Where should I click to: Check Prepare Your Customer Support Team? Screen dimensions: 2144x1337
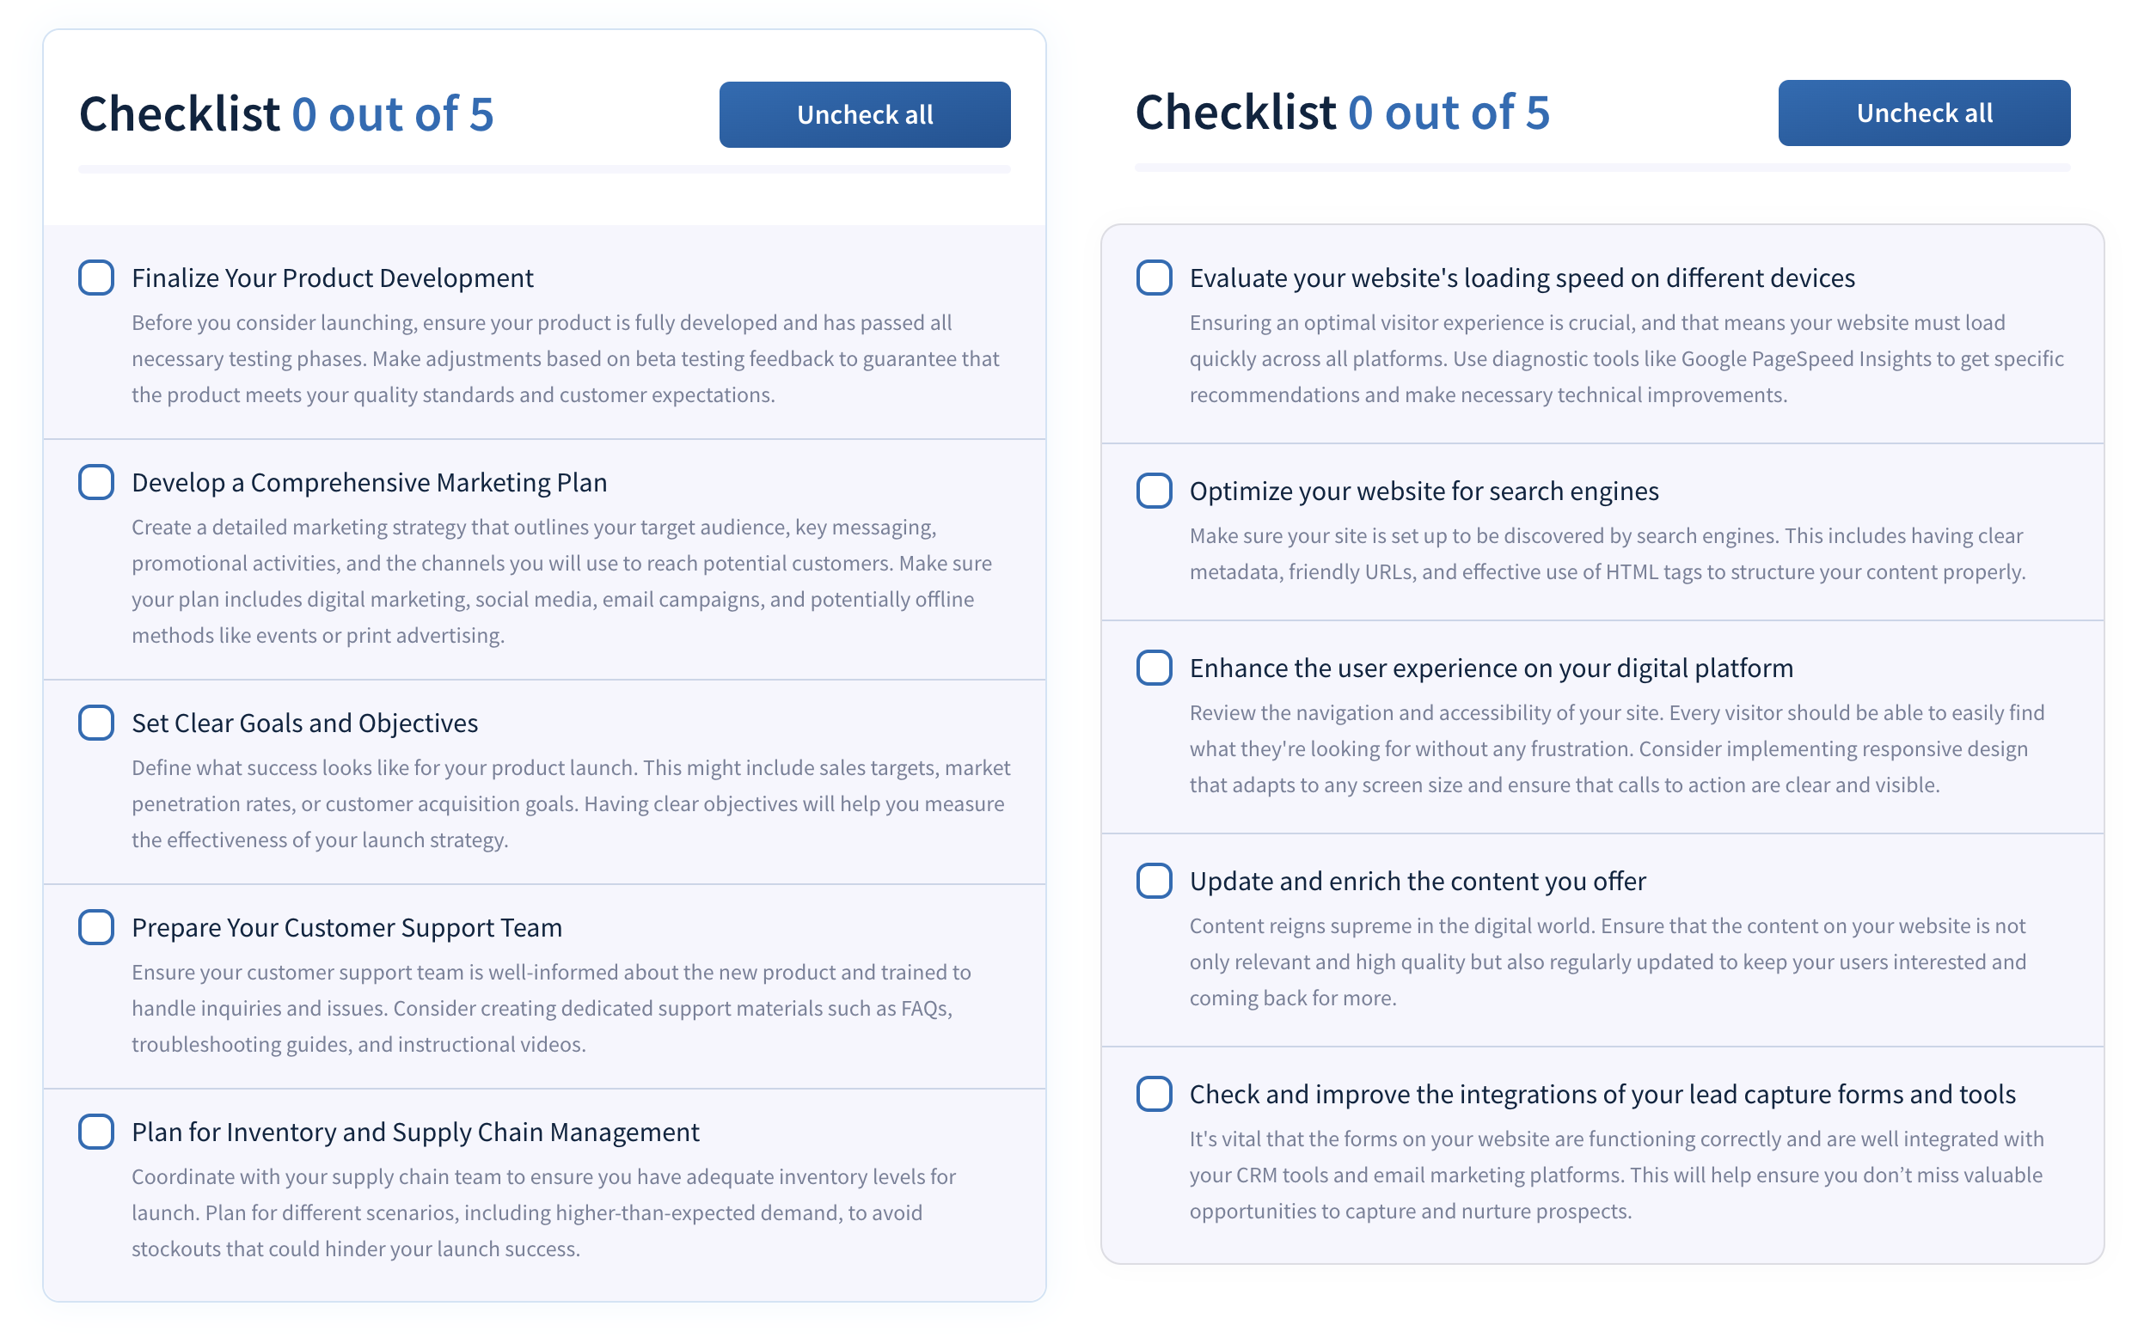tap(95, 926)
